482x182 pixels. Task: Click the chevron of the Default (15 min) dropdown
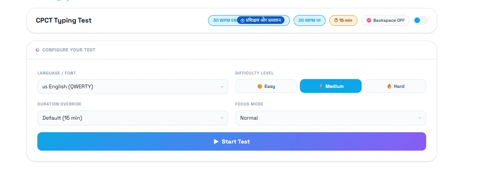pyautogui.click(x=222, y=118)
